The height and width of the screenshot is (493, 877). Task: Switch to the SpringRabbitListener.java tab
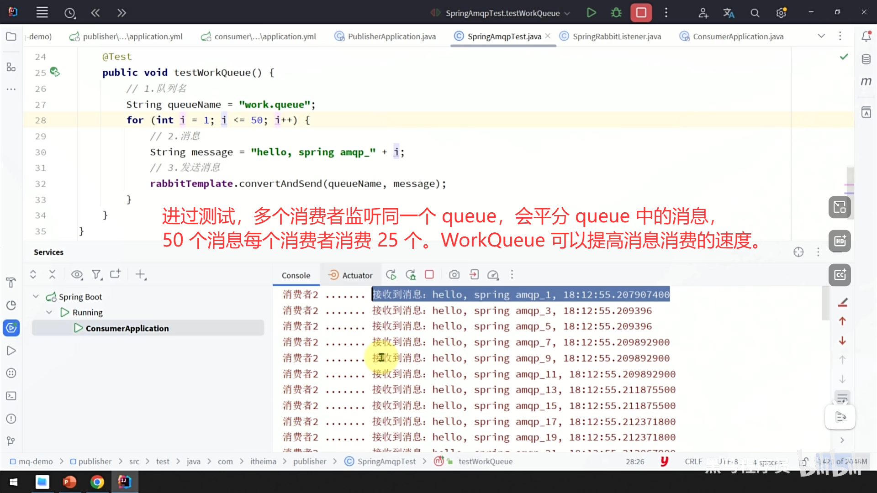point(616,37)
